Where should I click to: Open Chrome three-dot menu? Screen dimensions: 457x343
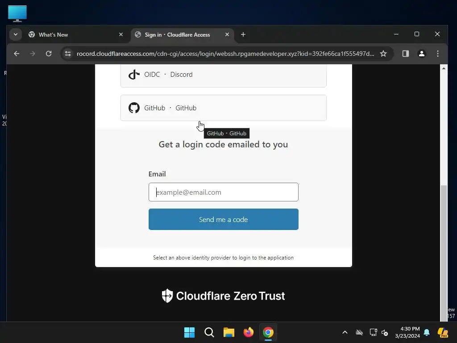(437, 54)
